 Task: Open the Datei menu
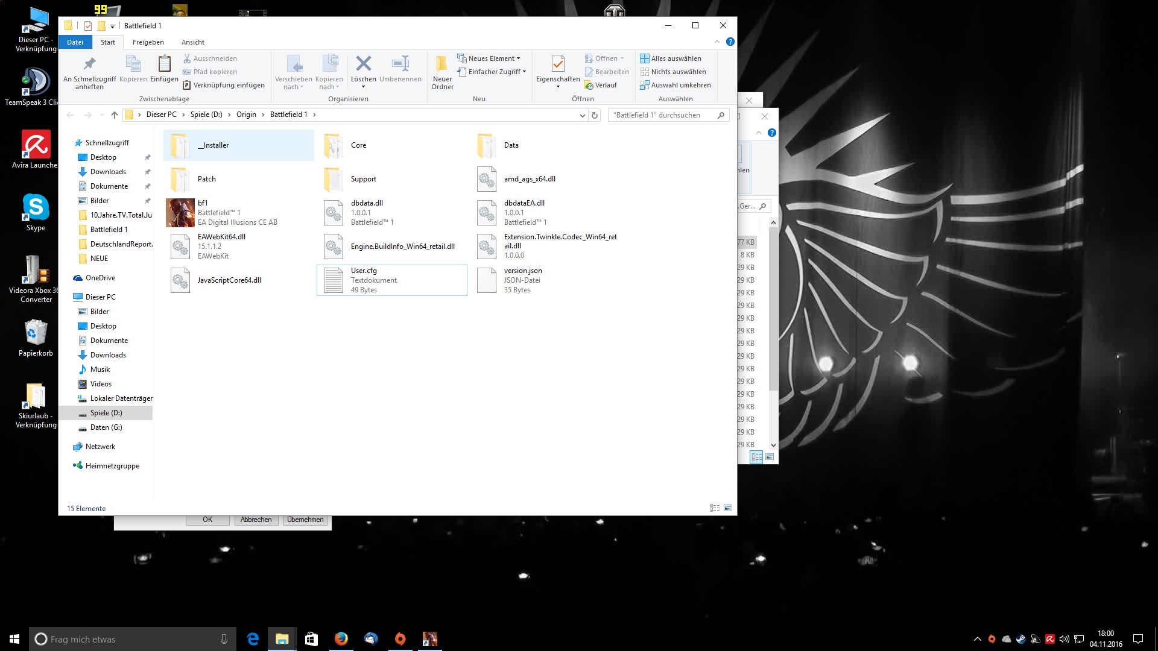pos(75,42)
